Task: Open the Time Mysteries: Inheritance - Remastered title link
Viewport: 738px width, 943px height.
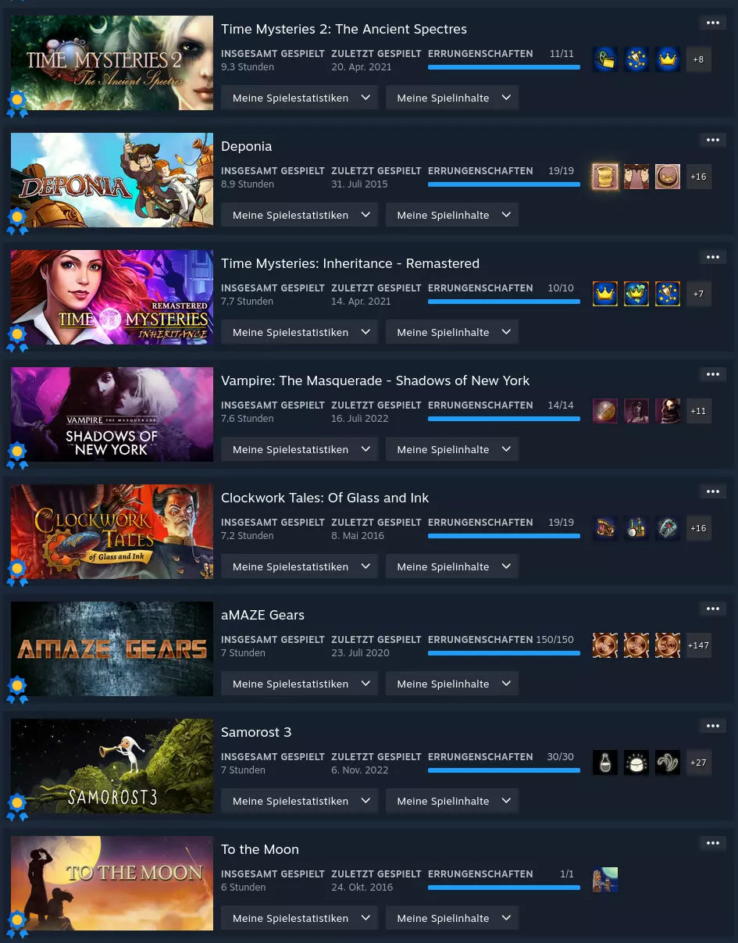Action: click(350, 263)
